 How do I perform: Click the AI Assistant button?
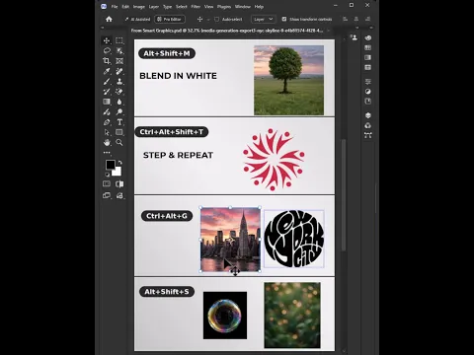[137, 19]
